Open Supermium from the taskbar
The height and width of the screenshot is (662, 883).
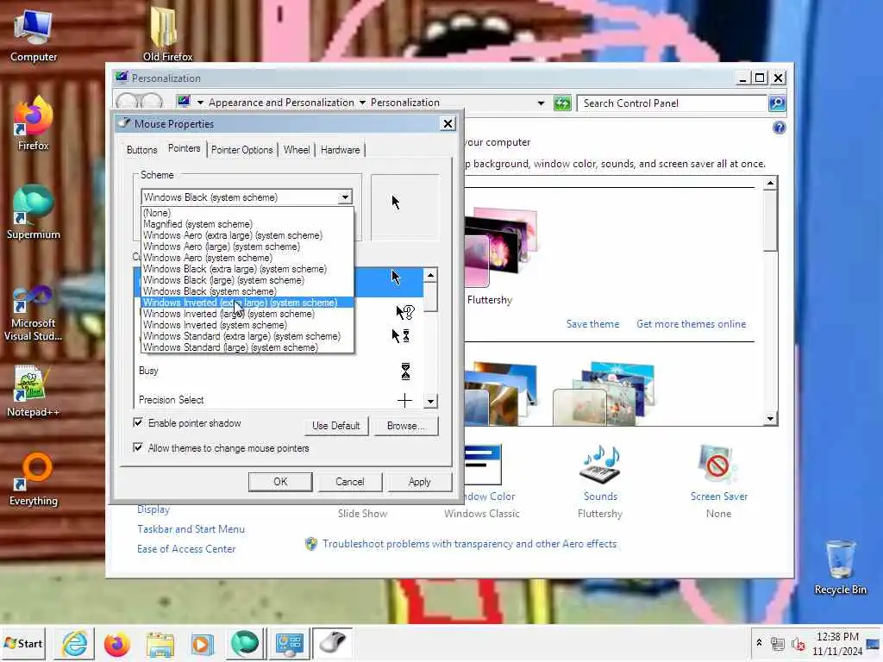pyautogui.click(x=245, y=644)
